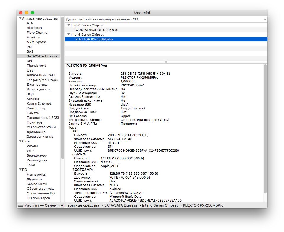Click the sort arrow in the device tree column header

pos(265,19)
